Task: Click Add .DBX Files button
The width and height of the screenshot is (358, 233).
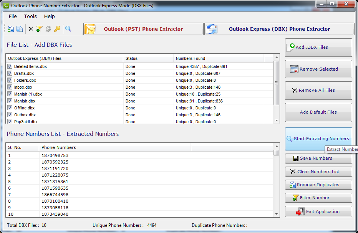Action: coord(318,47)
